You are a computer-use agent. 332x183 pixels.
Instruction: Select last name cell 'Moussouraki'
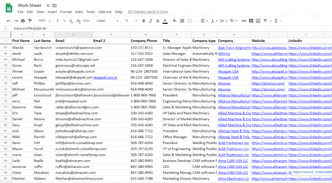(x=43, y=89)
